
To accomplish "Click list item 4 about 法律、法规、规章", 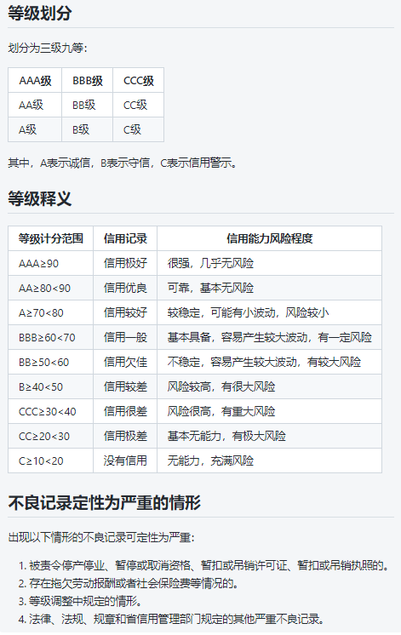I will [x=171, y=619].
